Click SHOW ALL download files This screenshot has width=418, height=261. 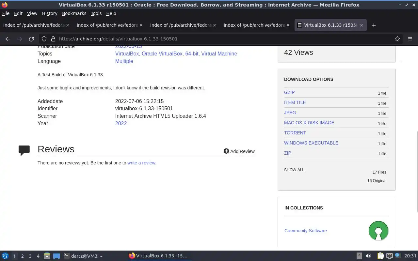294,170
